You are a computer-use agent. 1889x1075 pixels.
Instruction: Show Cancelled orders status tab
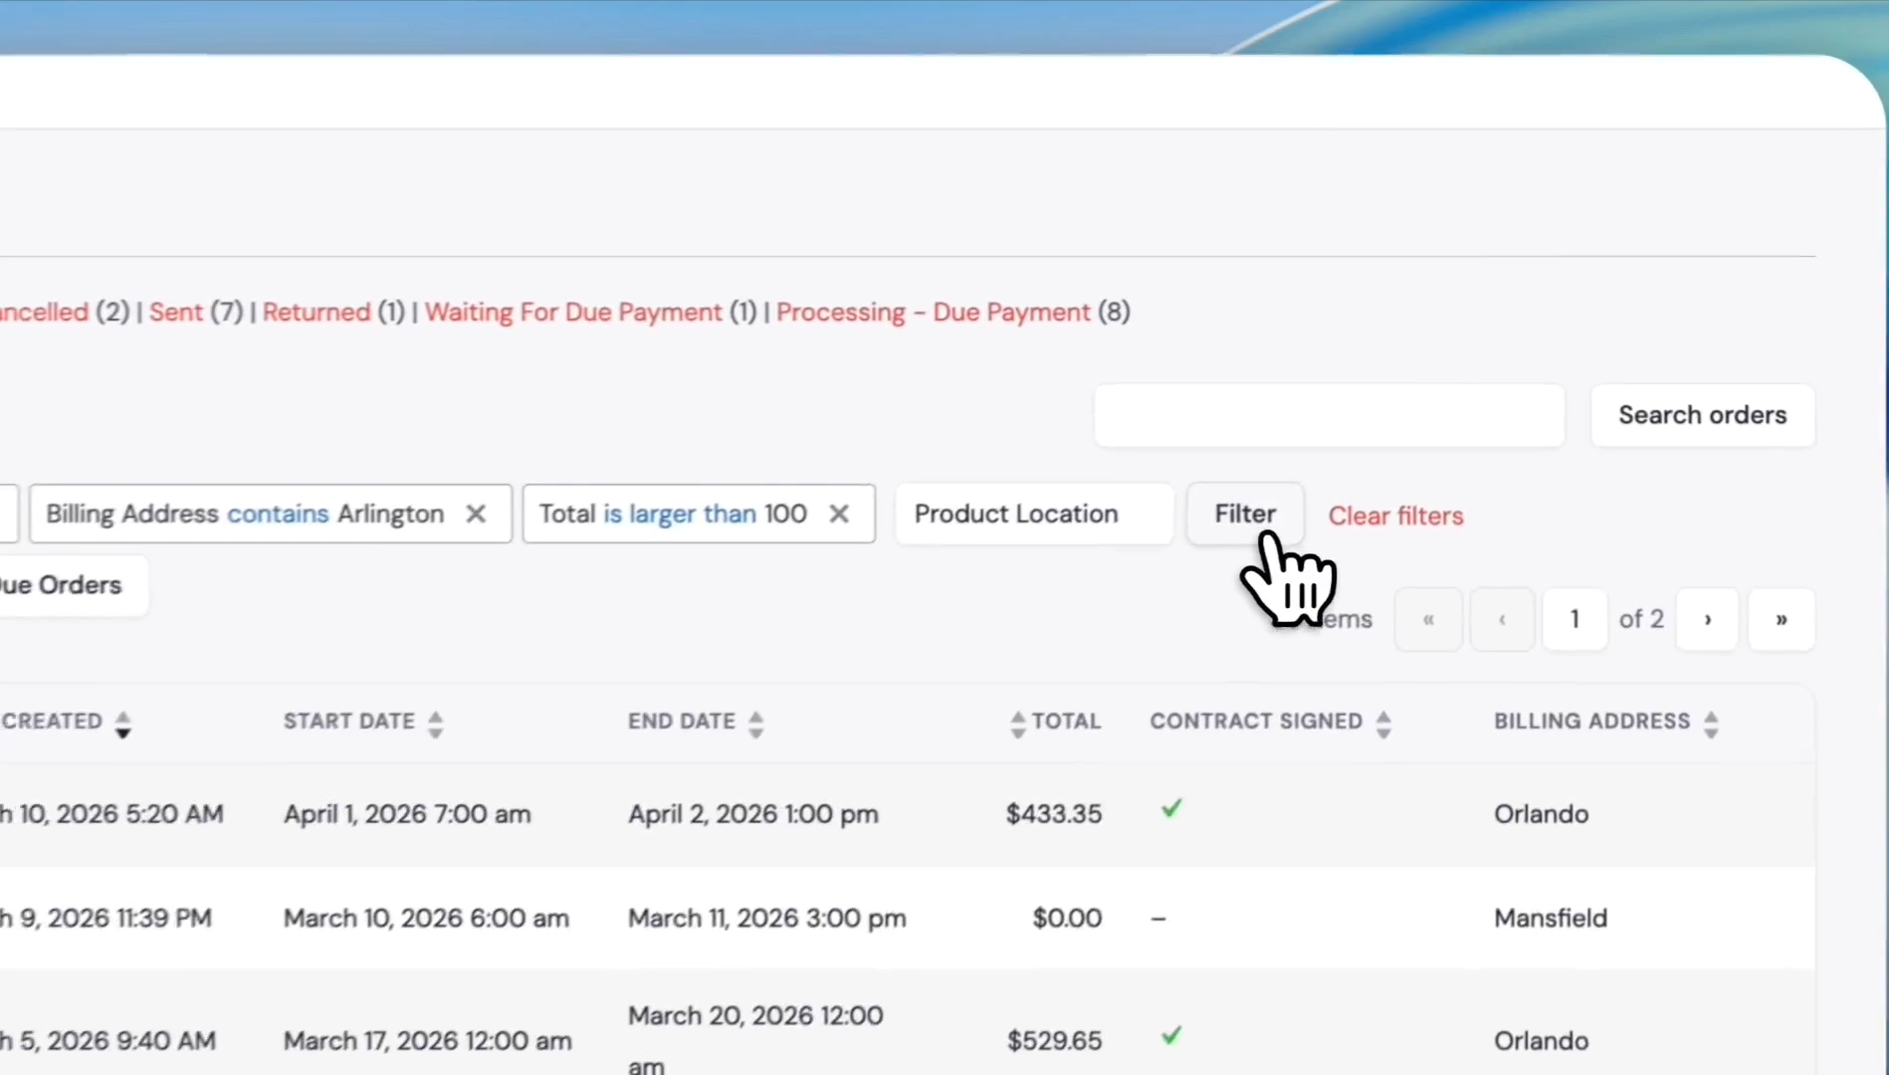coord(44,313)
